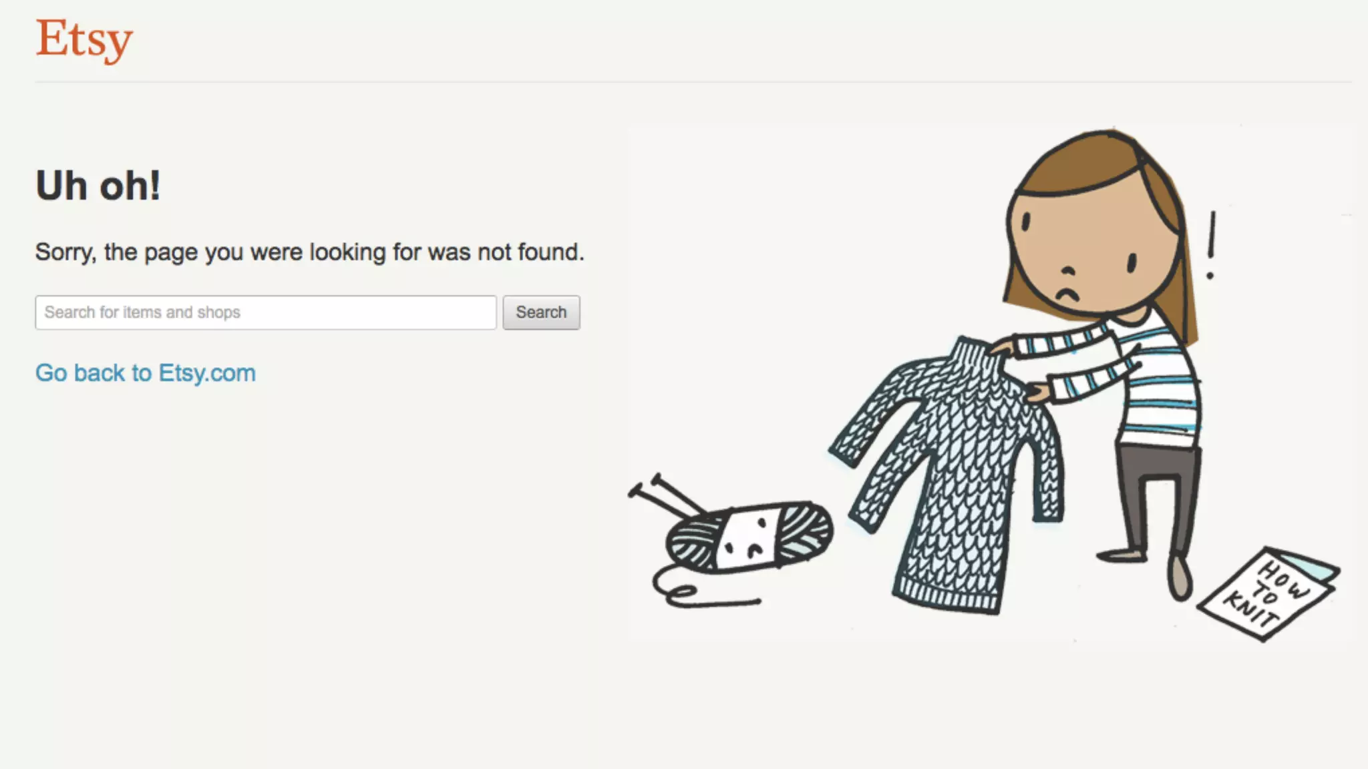Select the 'How to Knit' booklet drawing

1268,593
